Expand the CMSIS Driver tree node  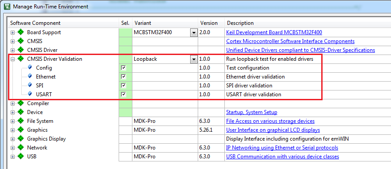[x=13, y=50]
